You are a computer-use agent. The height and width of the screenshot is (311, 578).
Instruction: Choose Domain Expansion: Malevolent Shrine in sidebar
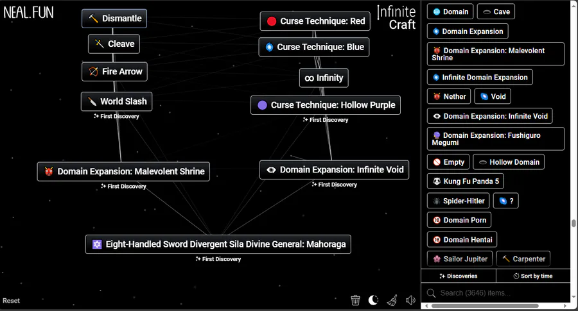496,54
